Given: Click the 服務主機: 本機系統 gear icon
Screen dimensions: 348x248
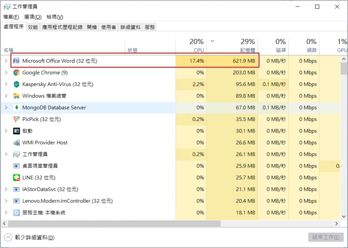Looking at the screenshot, I should click(x=16, y=213).
